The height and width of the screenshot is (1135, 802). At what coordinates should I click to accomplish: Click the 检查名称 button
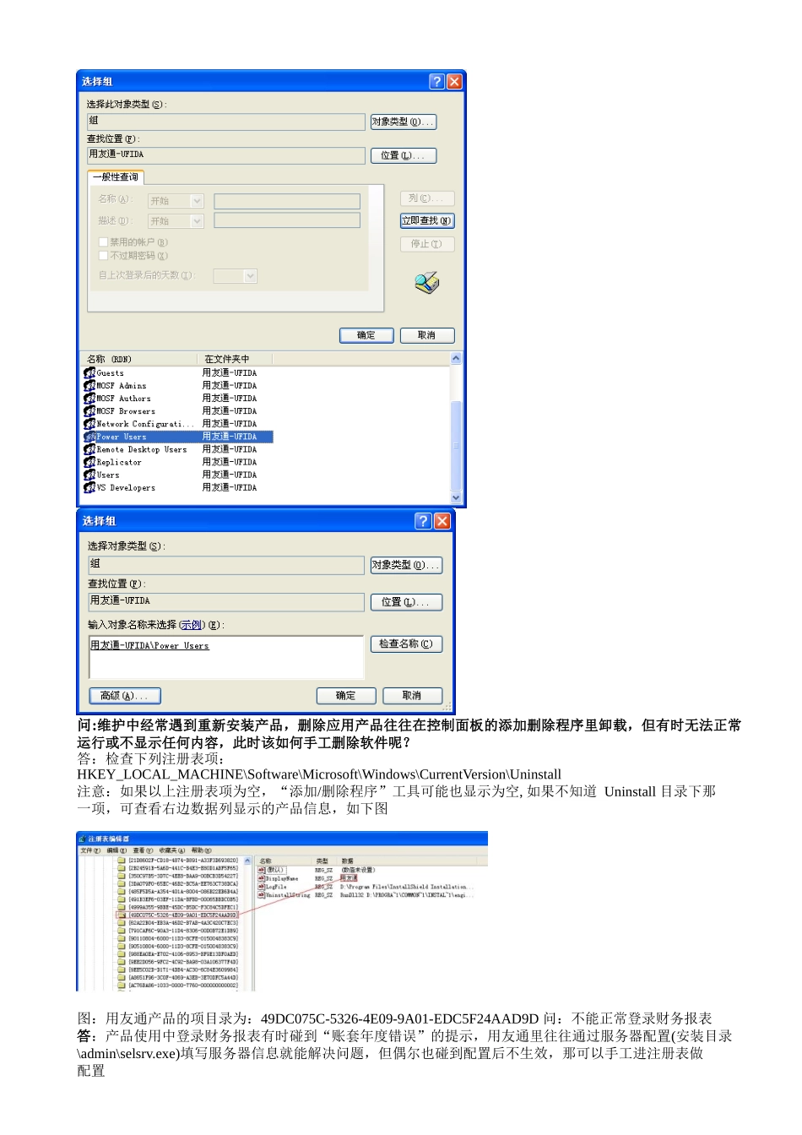pos(406,644)
